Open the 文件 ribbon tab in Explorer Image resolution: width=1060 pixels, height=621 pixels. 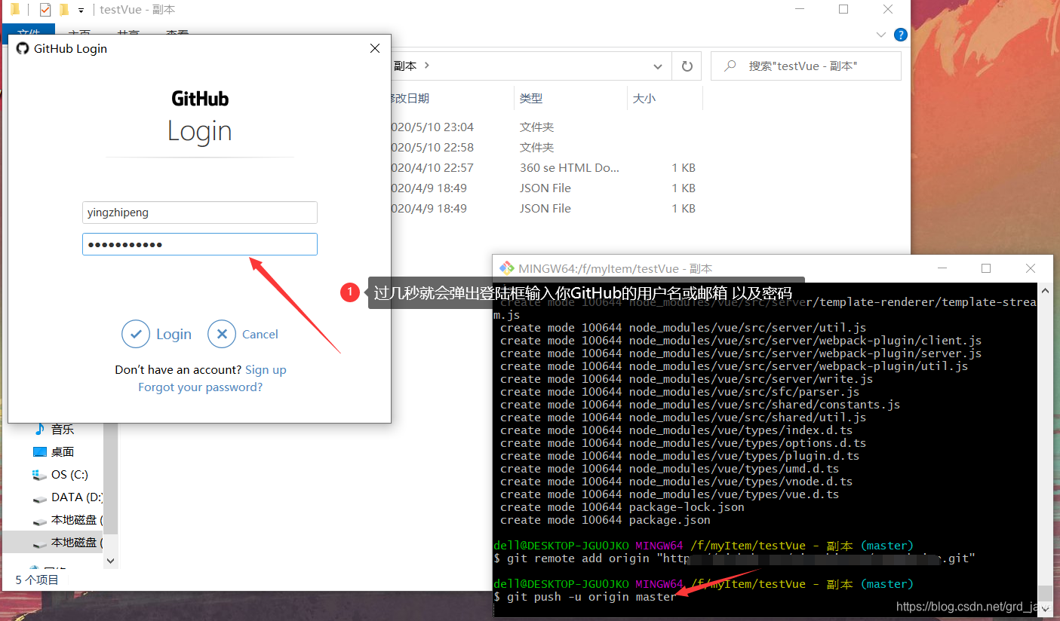point(29,34)
